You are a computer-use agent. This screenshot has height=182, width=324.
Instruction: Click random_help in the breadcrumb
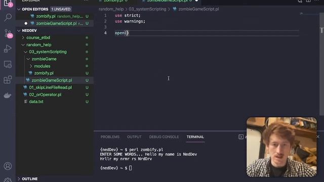point(111,9)
